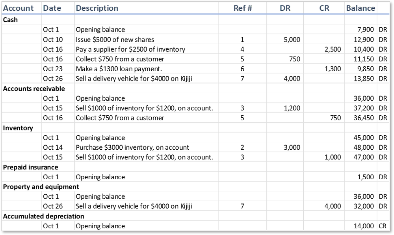The image size is (394, 235).
Task: Click the CR column header
Action: click(324, 8)
